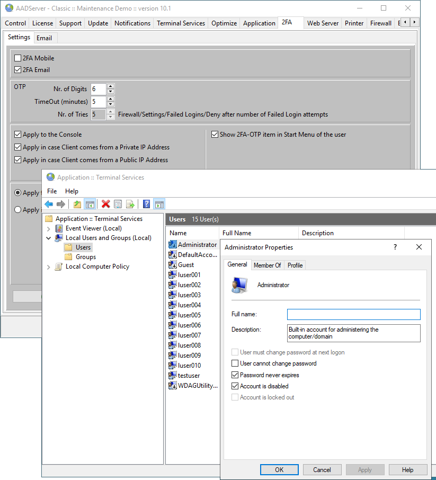436x480 pixels.
Task: Uncheck Password never expires
Action: coord(235,375)
